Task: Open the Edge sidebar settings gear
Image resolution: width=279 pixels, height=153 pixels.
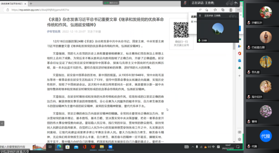Action: click(x=240, y=139)
